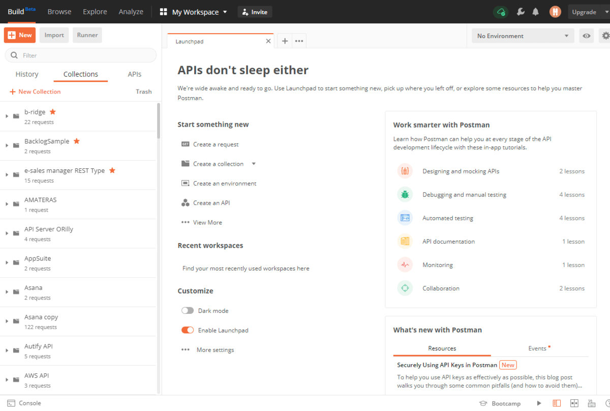
Task: Open the Console from the status bar
Action: click(x=24, y=403)
